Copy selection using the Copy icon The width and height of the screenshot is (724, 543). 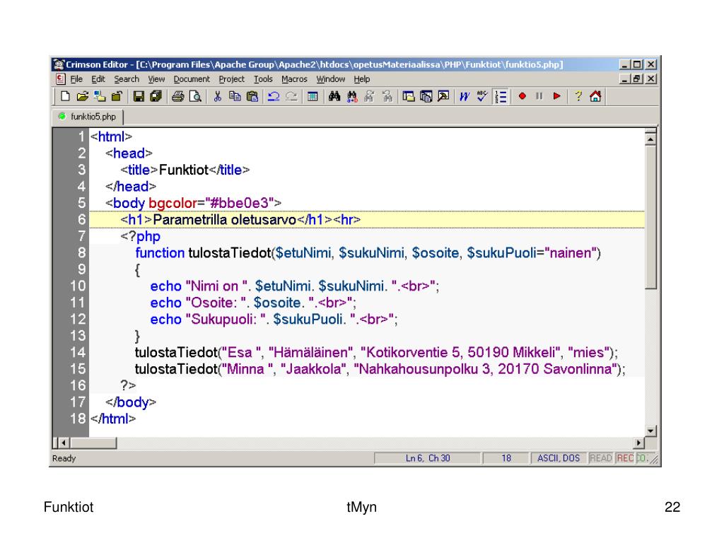(235, 96)
